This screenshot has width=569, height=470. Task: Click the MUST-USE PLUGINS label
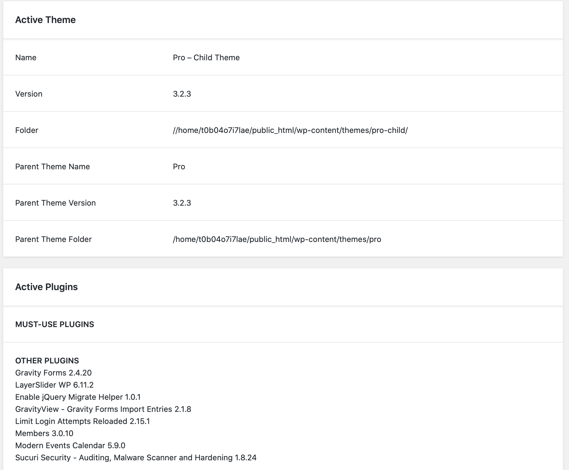[55, 324]
